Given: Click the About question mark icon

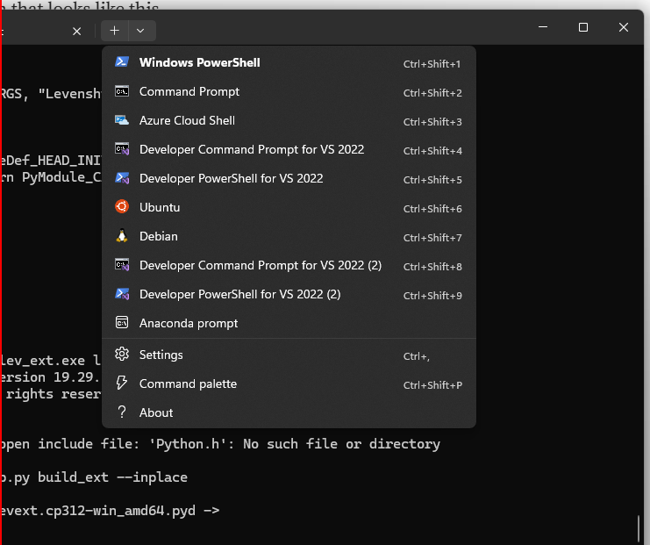Looking at the screenshot, I should coord(122,412).
